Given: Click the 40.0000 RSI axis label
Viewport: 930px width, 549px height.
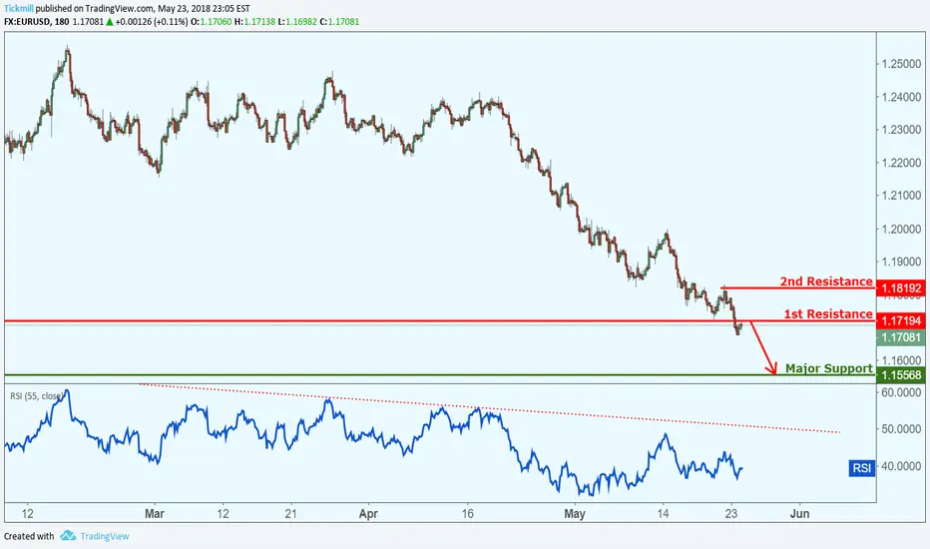Looking at the screenshot, I should tap(901, 466).
